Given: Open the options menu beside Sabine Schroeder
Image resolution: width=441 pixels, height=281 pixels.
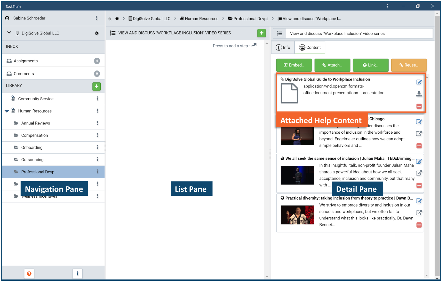Looking at the screenshot, I should (x=97, y=18).
